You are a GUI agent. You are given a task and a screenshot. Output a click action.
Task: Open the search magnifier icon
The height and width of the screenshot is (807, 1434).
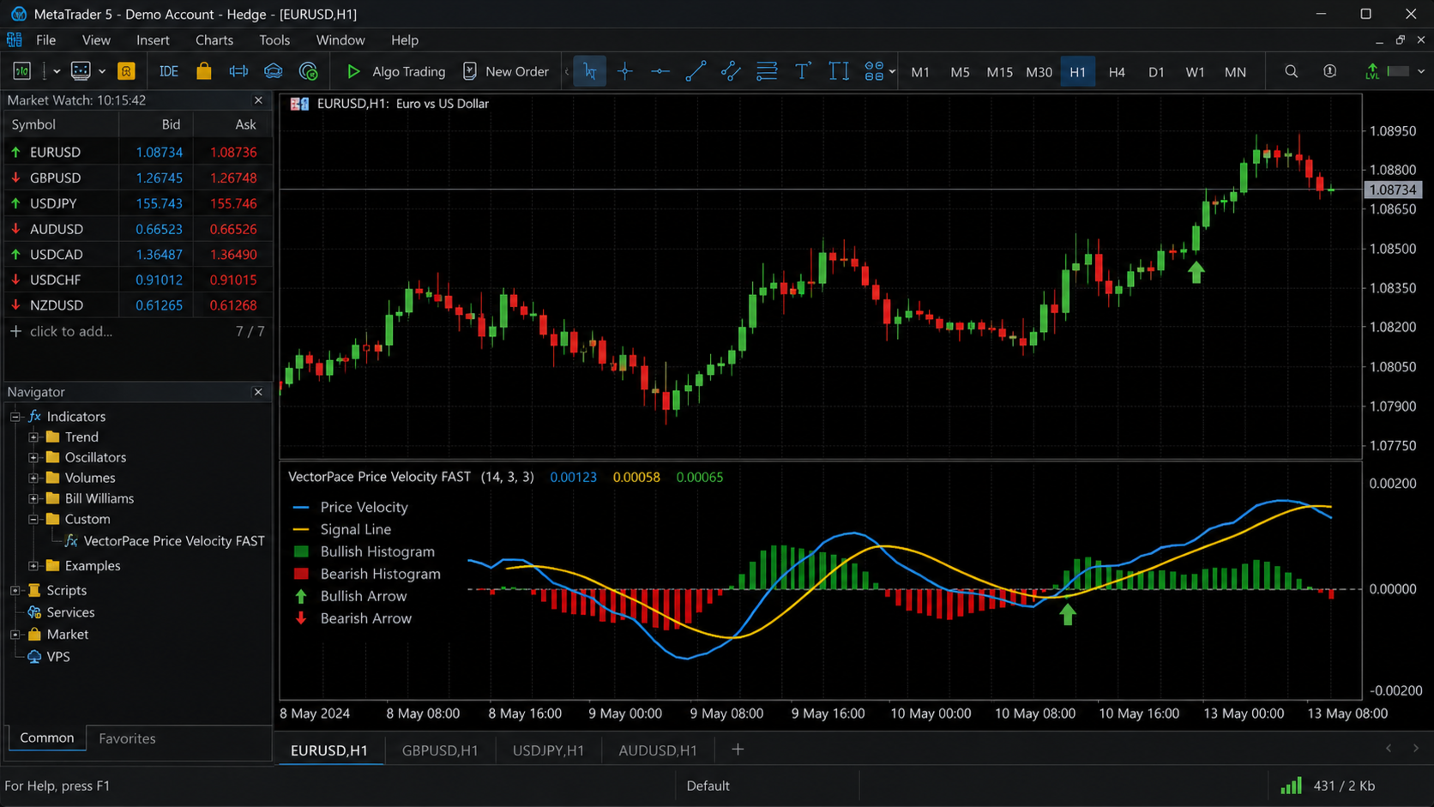click(1291, 72)
